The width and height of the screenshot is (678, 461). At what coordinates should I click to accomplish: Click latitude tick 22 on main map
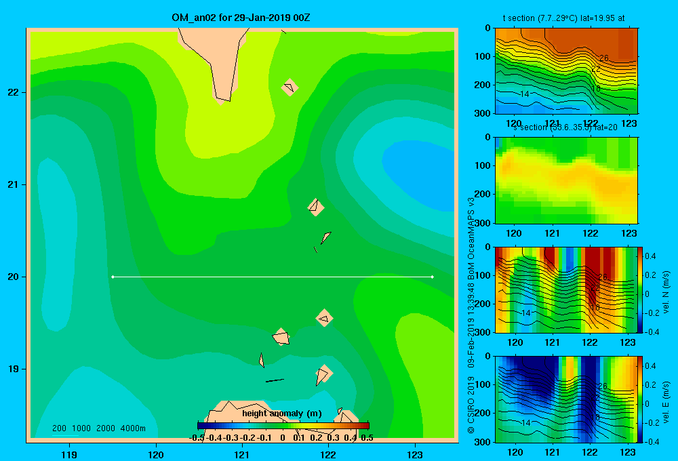click(14, 93)
